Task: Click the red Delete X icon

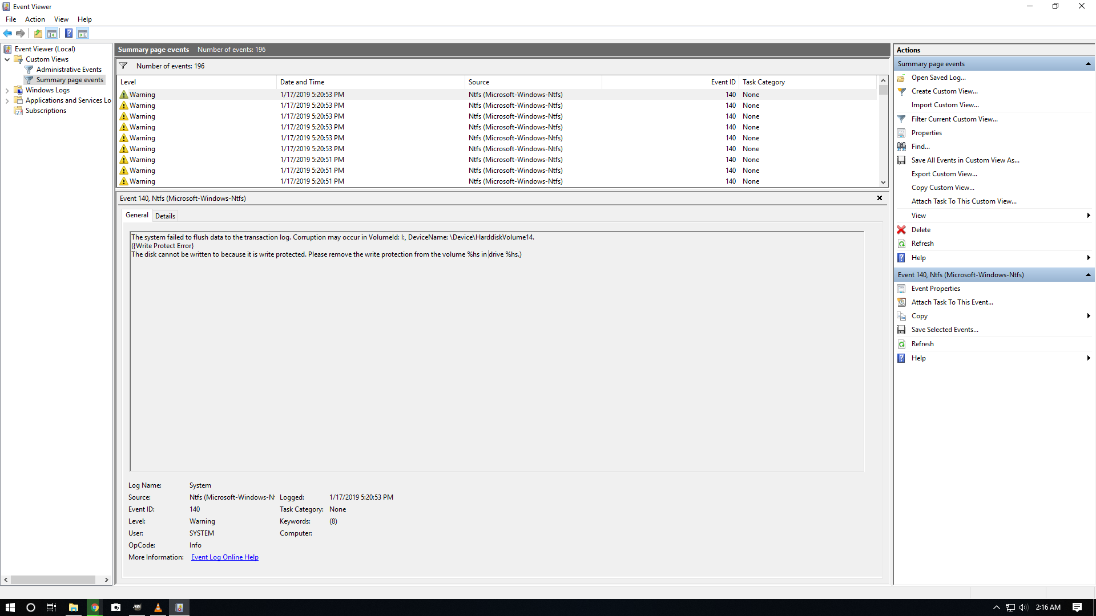Action: 901,230
